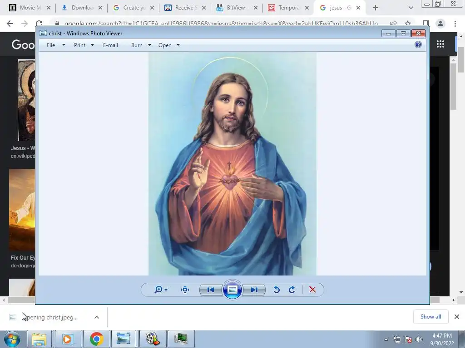Click Photo Viewer taskbar icon
This screenshot has height=348, width=465.
point(124,339)
